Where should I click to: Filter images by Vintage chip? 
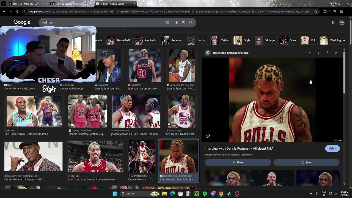click(x=265, y=40)
